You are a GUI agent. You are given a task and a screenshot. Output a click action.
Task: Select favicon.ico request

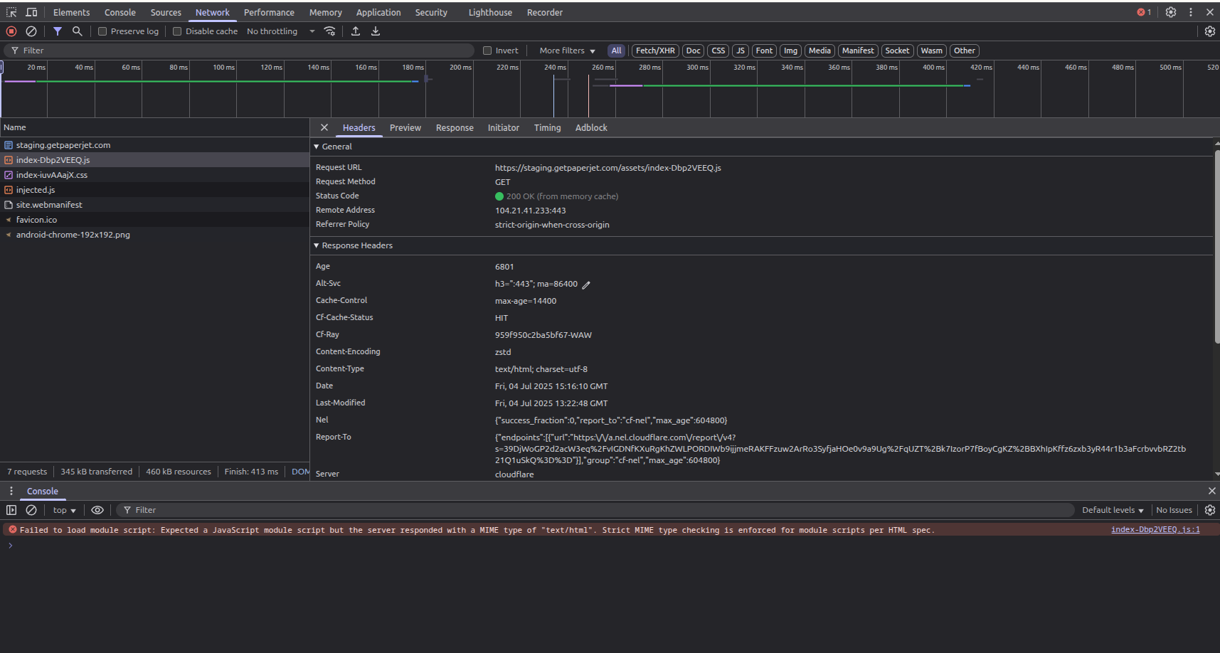pos(154,220)
